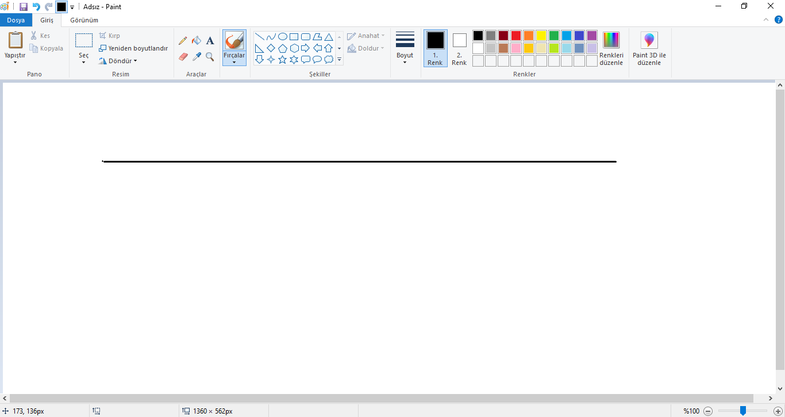Pick the orange color swatch
This screenshot has width=785, height=417.
click(529, 36)
